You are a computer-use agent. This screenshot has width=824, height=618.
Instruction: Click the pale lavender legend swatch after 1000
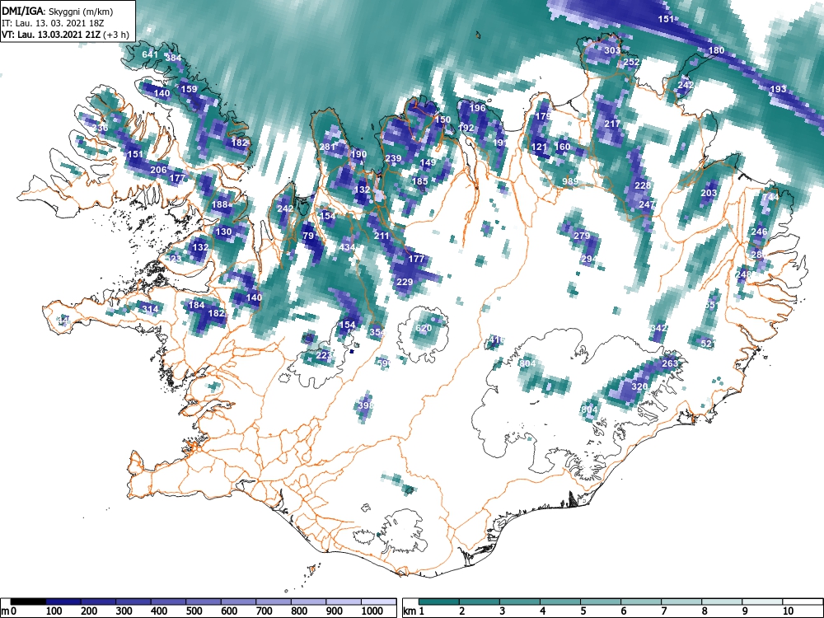[379, 602]
